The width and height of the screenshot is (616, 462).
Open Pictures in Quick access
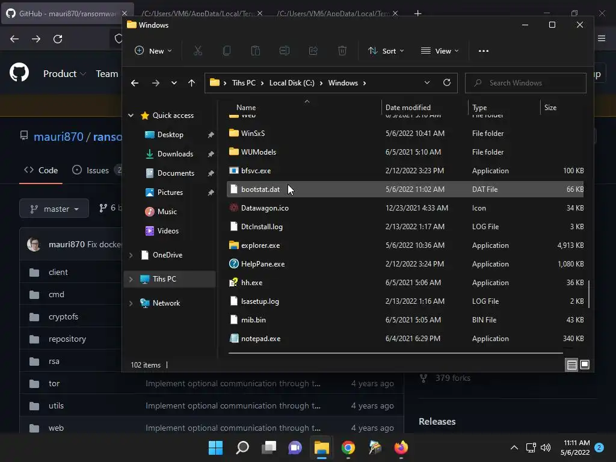point(170,192)
